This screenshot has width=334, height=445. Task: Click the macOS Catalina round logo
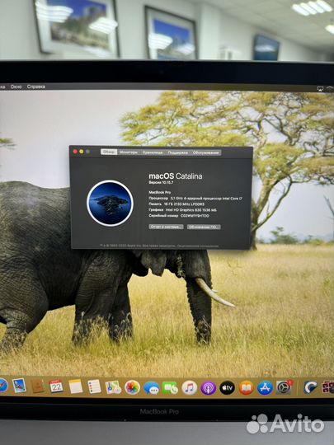coord(110,203)
